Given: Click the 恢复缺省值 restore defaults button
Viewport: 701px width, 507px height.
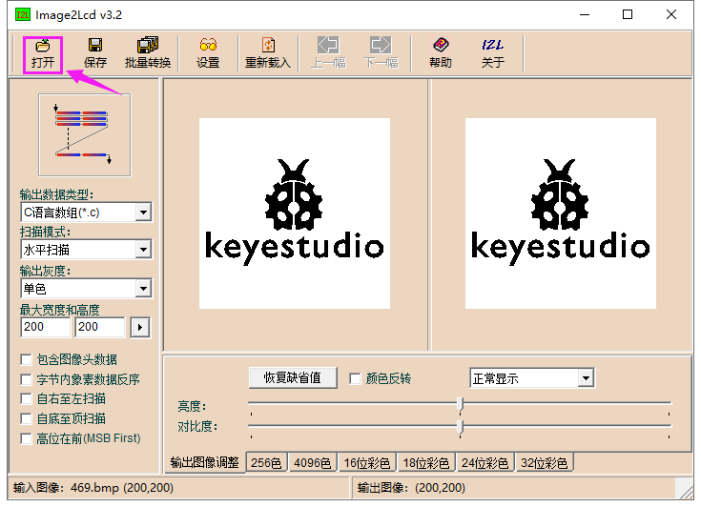Looking at the screenshot, I should [293, 378].
